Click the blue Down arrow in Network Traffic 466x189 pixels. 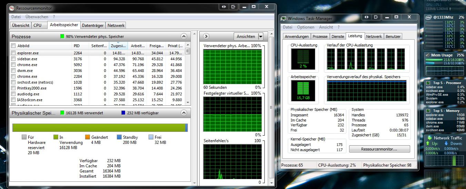coord(446,143)
